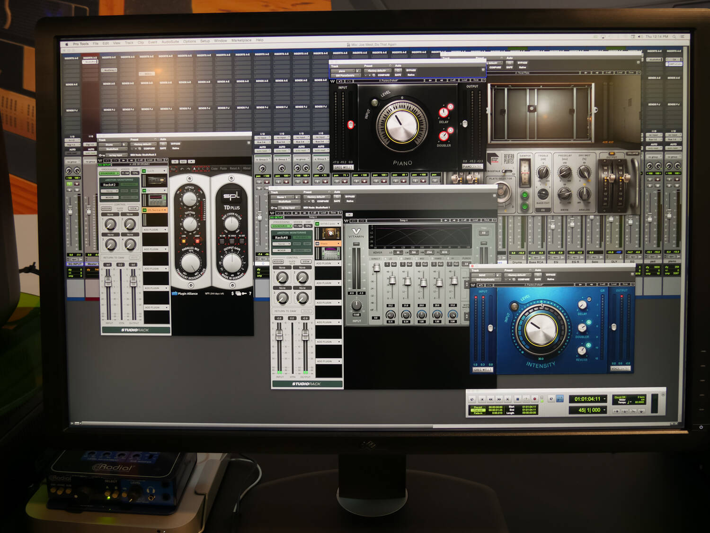Click the ATTACK knob on SPL Transient Designer
This screenshot has width=710, height=533.
pos(189,199)
